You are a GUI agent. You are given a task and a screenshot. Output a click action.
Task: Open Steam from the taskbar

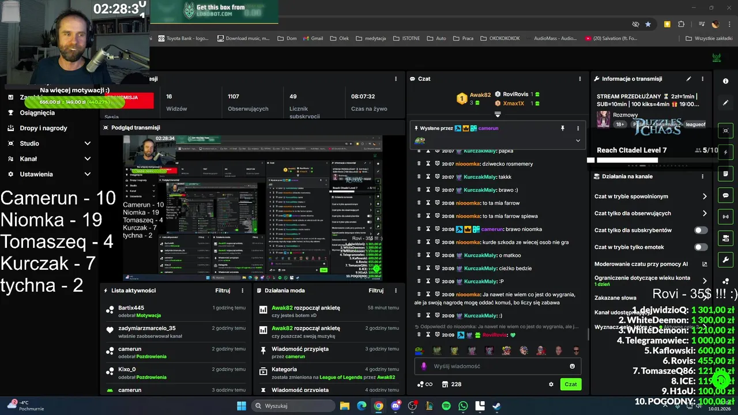coord(496,406)
